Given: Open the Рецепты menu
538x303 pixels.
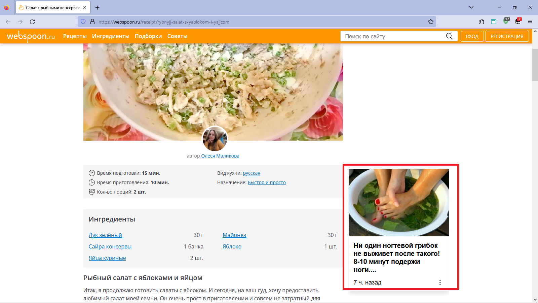Looking at the screenshot, I should coord(75,36).
